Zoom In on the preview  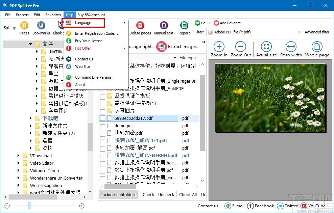click(219, 49)
